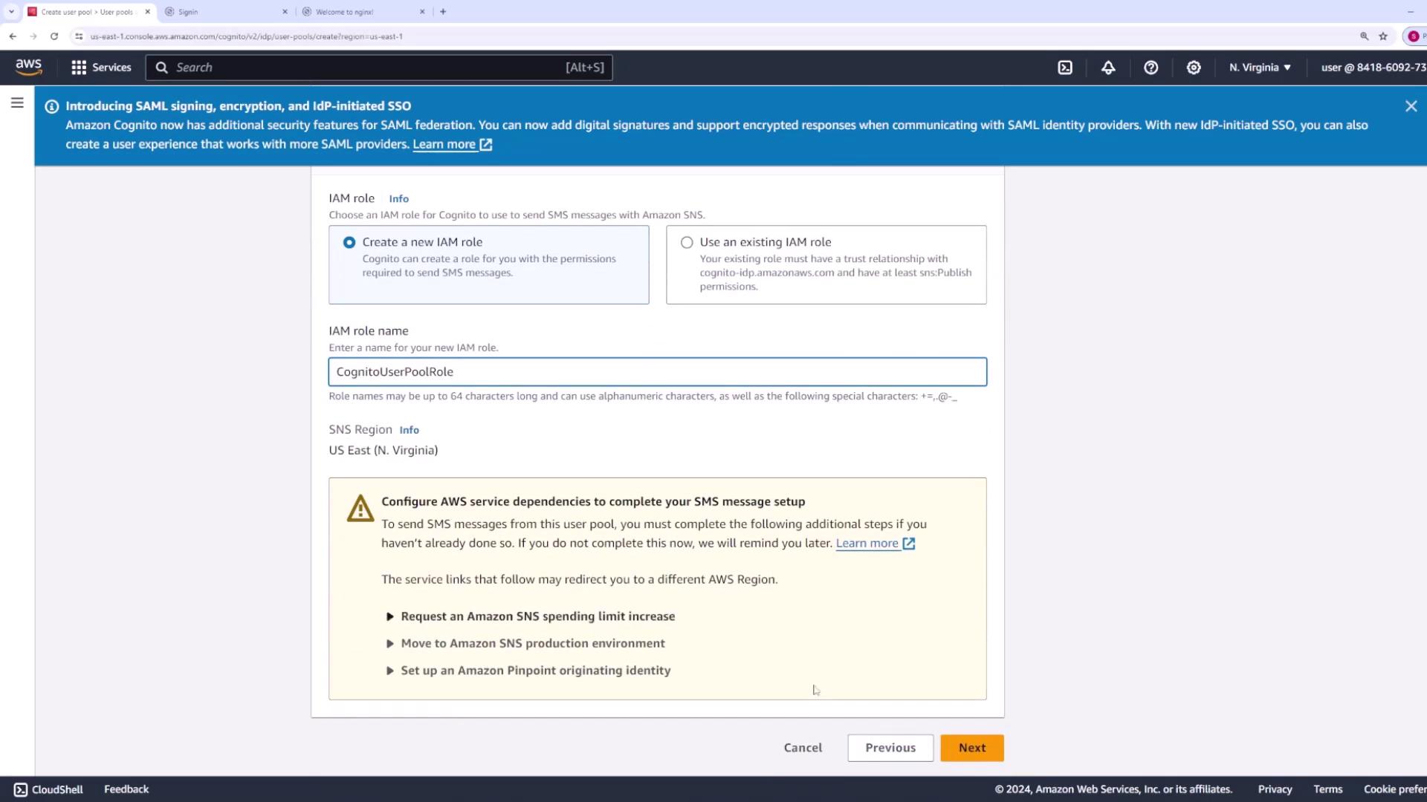Click the IAM role name input field
The image size is (1427, 802).
657,372
